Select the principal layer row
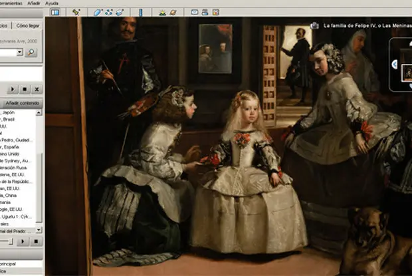The image size is (412, 276). (x=21, y=263)
